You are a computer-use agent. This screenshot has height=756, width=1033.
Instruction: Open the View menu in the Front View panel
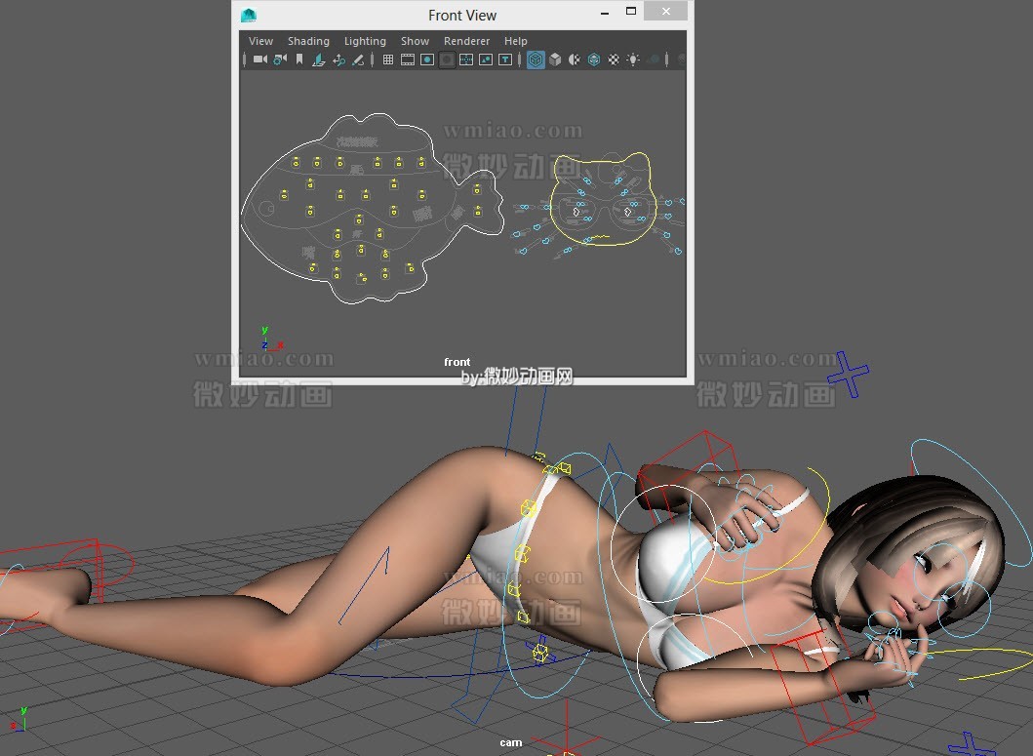coord(259,41)
